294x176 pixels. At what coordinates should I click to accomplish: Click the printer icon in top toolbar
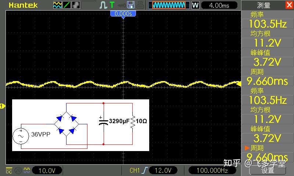pyautogui.click(x=140, y=5)
